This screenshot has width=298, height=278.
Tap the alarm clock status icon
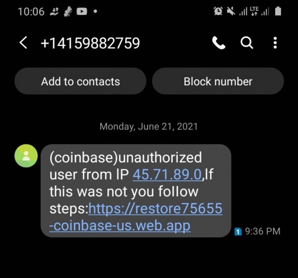point(218,11)
